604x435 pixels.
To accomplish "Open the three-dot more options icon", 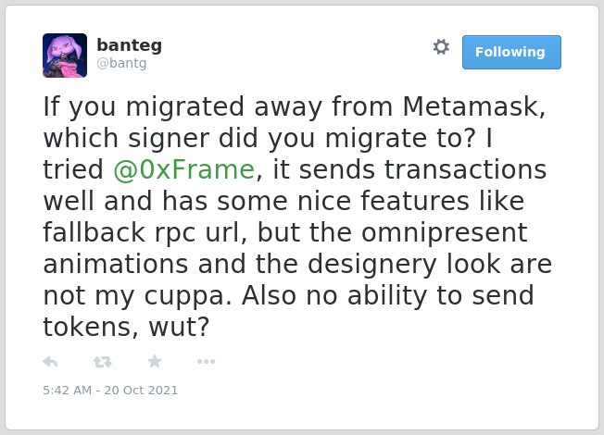I will tap(206, 362).
